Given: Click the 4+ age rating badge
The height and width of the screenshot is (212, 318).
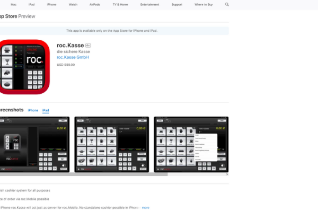Looking at the screenshot, I should (88, 46).
